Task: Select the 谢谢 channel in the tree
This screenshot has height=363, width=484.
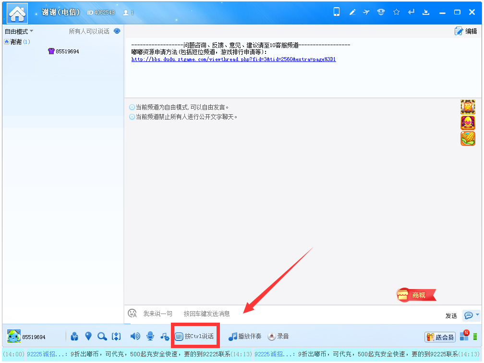Action: [x=16, y=42]
